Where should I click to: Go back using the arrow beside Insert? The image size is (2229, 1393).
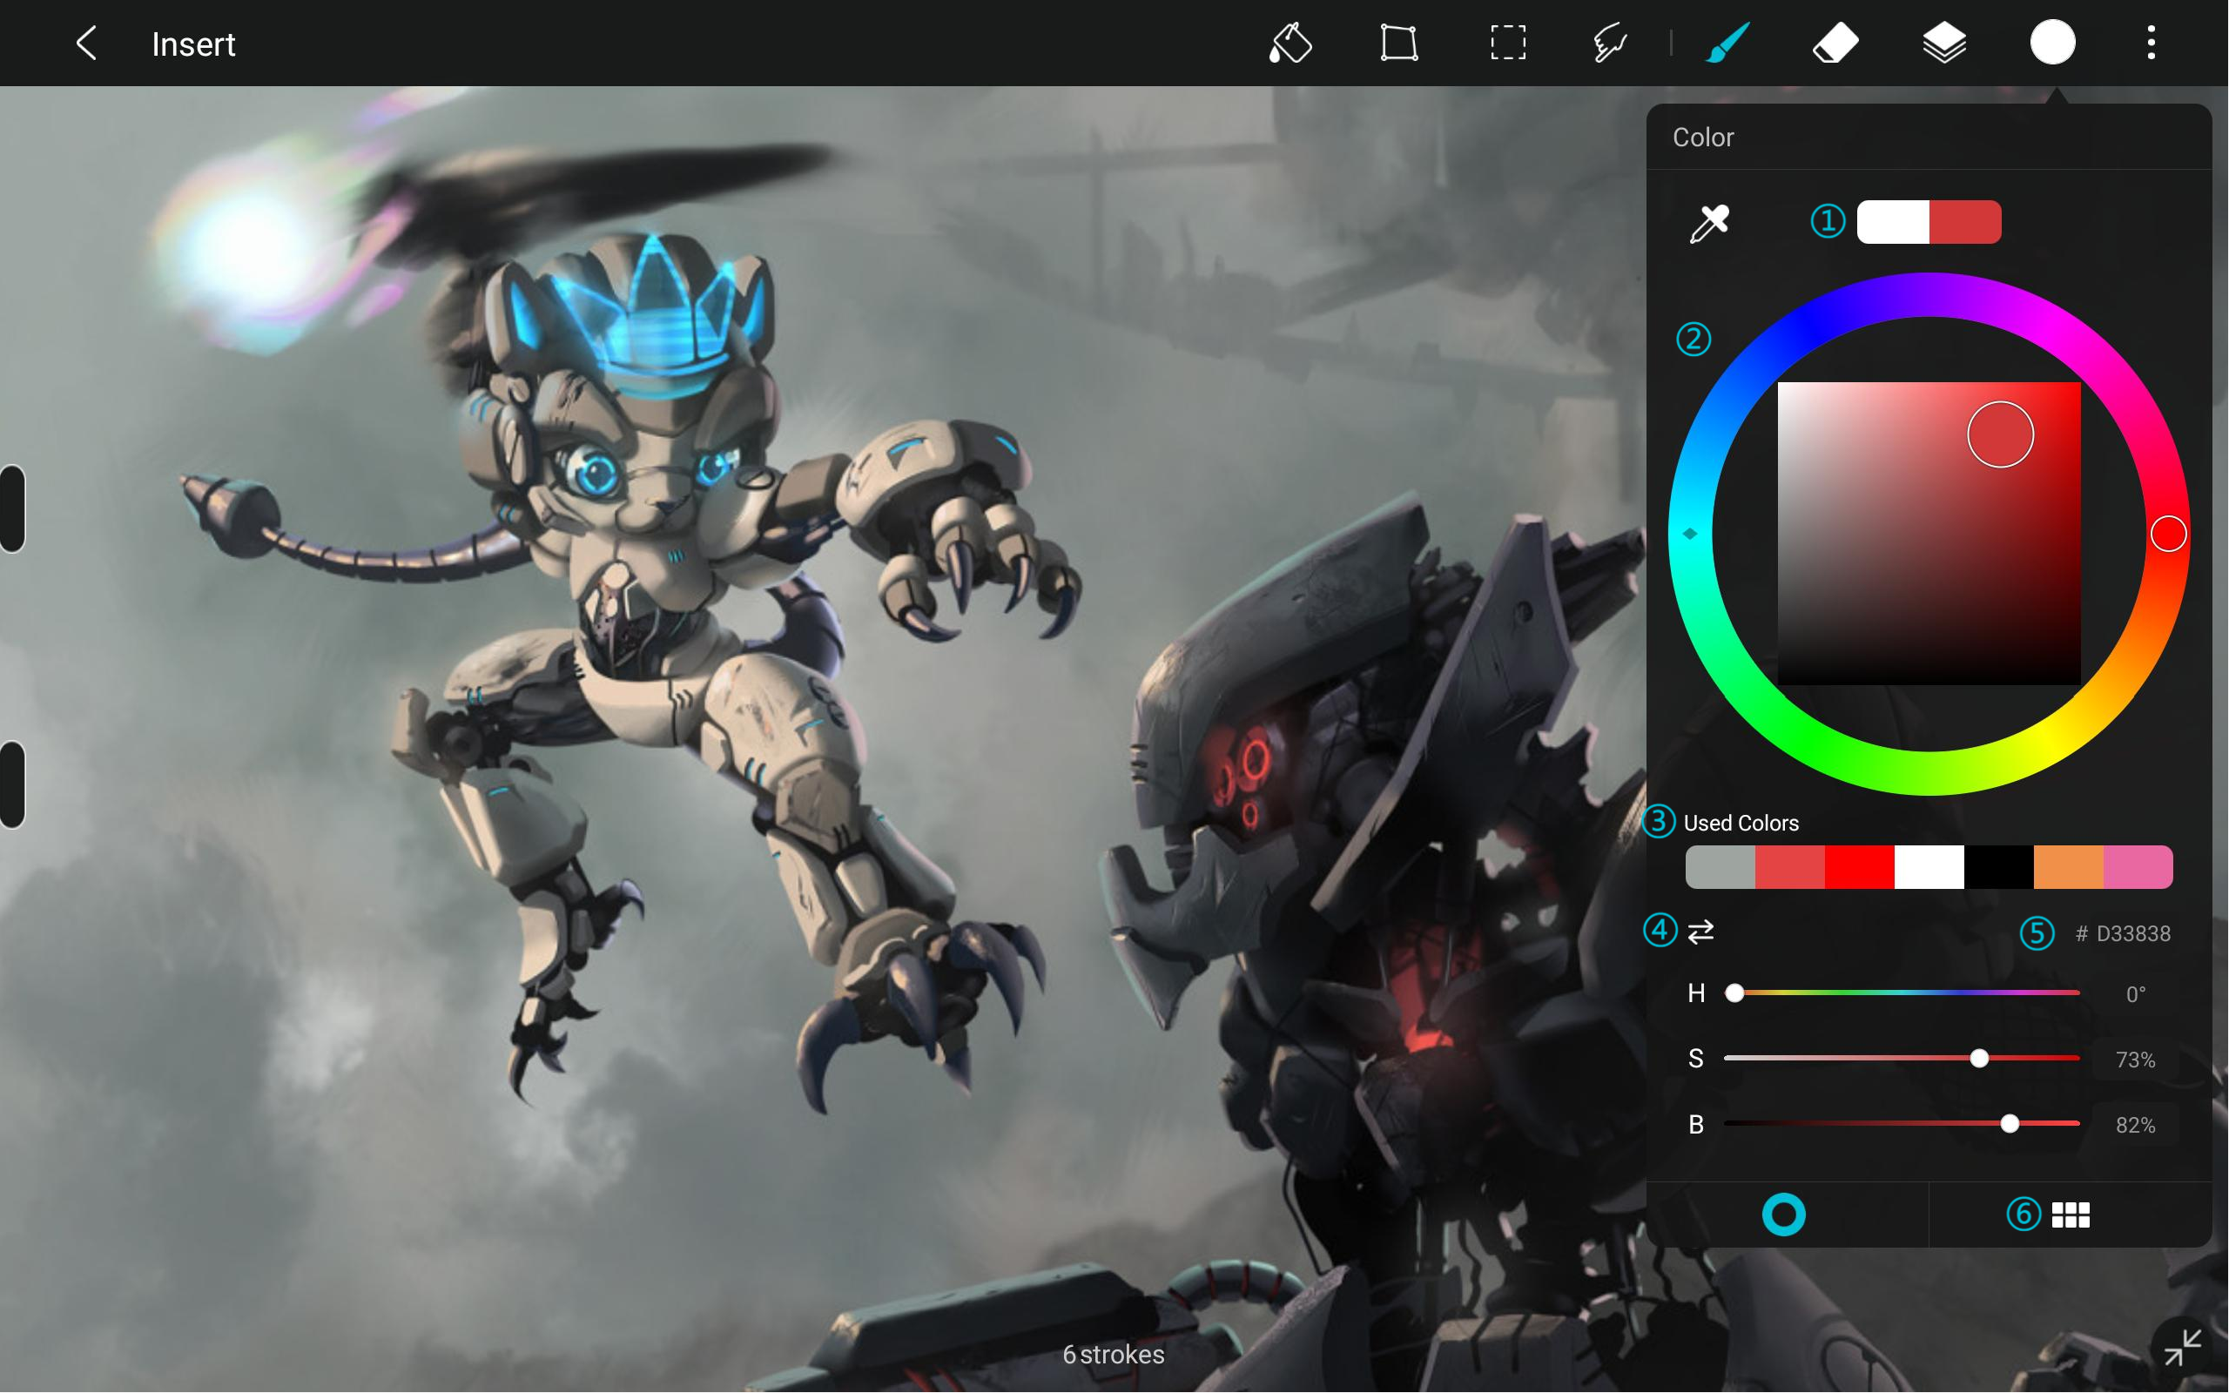pyautogui.click(x=86, y=44)
